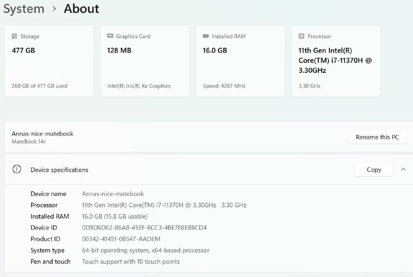Click the PC name Annas-nice-matebook in banner
Image resolution: width=413 pixels, height=277 pixels.
pos(42,134)
